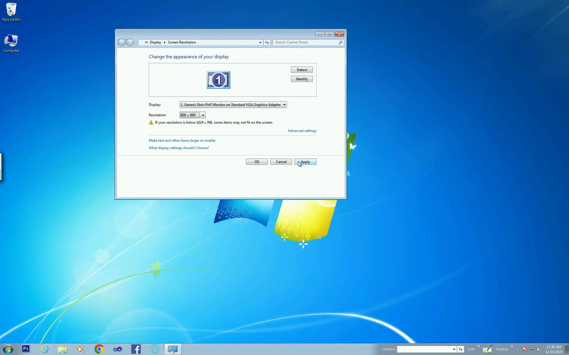Open the Windows Start orb
Image resolution: width=569 pixels, height=355 pixels.
pos(8,349)
